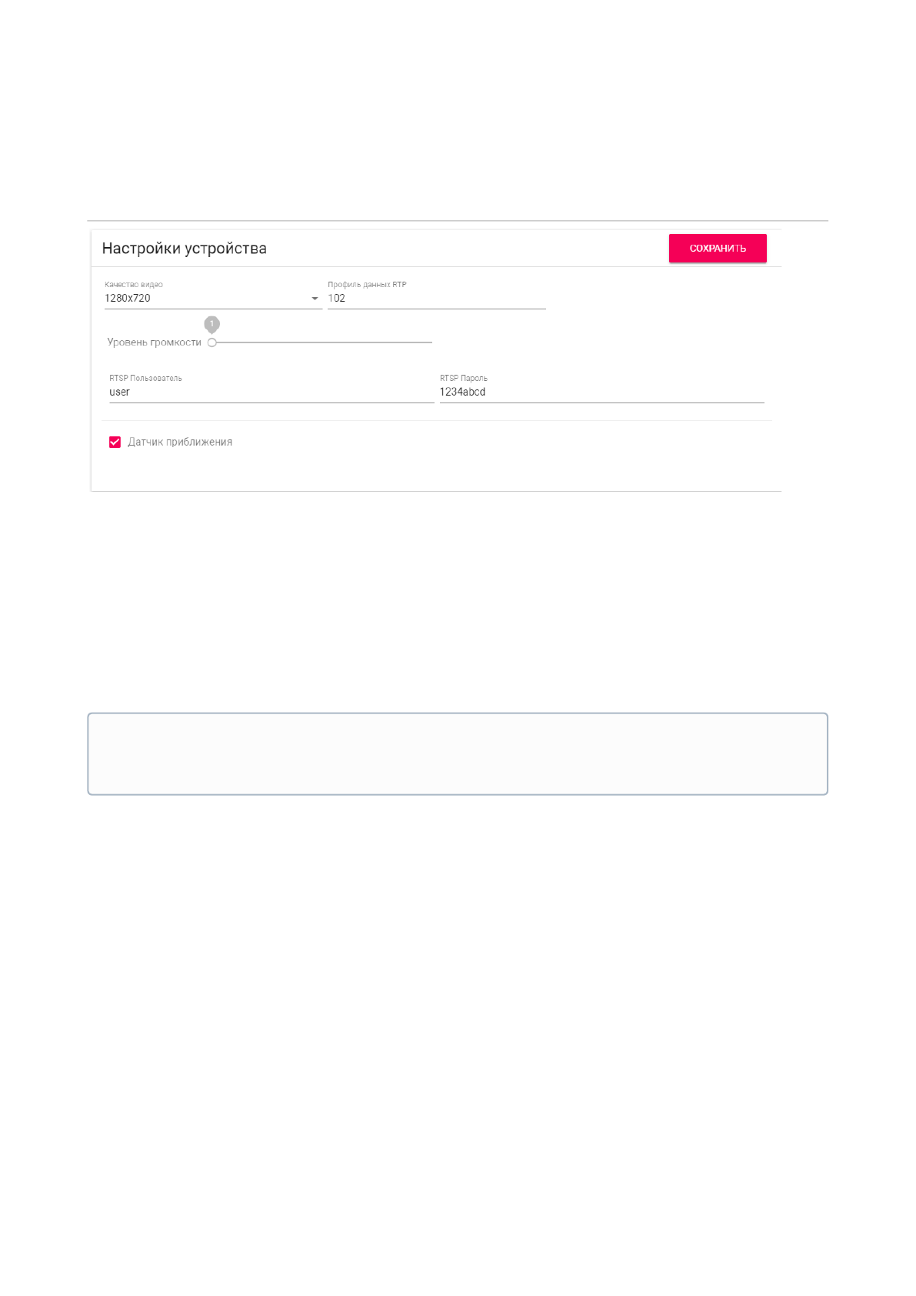Expand the Качество видео dropdown arrow

(x=315, y=299)
